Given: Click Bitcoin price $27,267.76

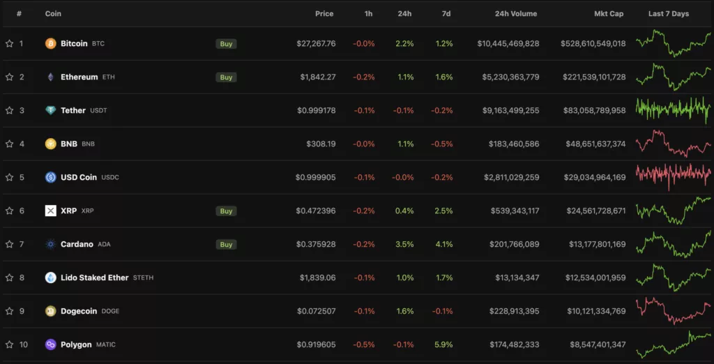Looking at the screenshot, I should pos(316,44).
